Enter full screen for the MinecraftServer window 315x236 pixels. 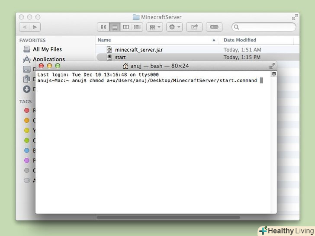coord(295,17)
